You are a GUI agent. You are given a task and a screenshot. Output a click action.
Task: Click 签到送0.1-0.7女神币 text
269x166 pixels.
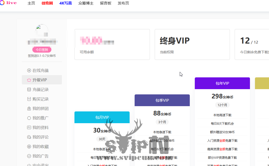(x=42, y=56)
